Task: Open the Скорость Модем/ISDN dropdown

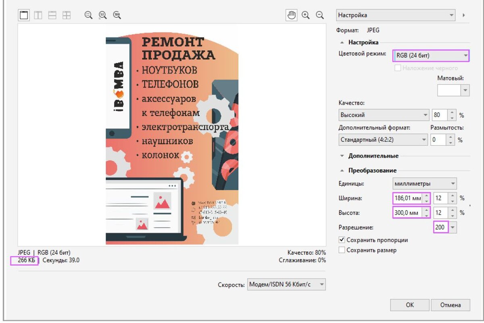Action: (x=286, y=285)
